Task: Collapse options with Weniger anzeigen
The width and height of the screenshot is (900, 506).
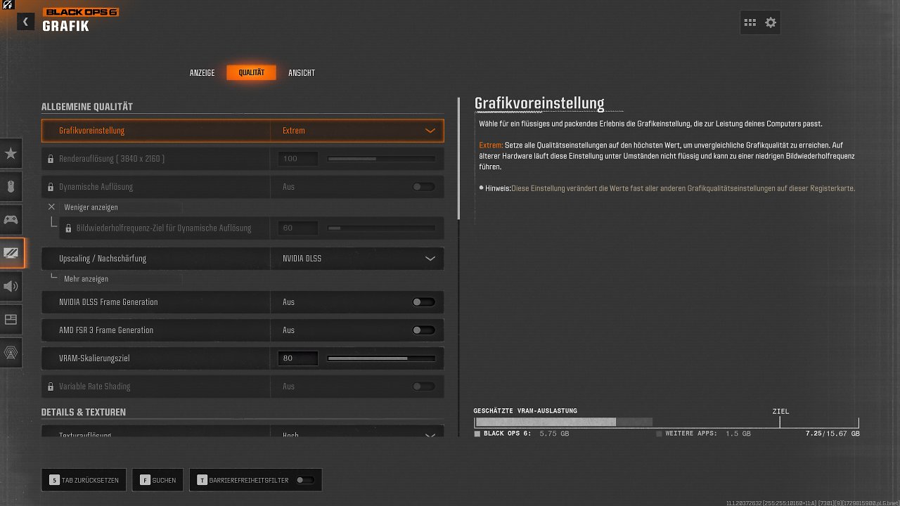Action: (x=91, y=207)
